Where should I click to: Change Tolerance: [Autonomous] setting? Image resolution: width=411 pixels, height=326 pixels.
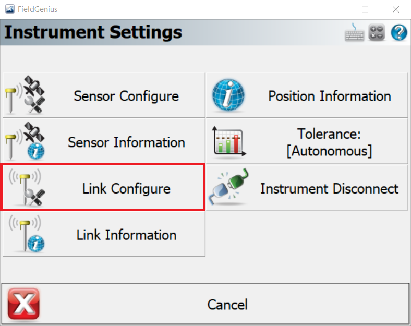[307, 141]
